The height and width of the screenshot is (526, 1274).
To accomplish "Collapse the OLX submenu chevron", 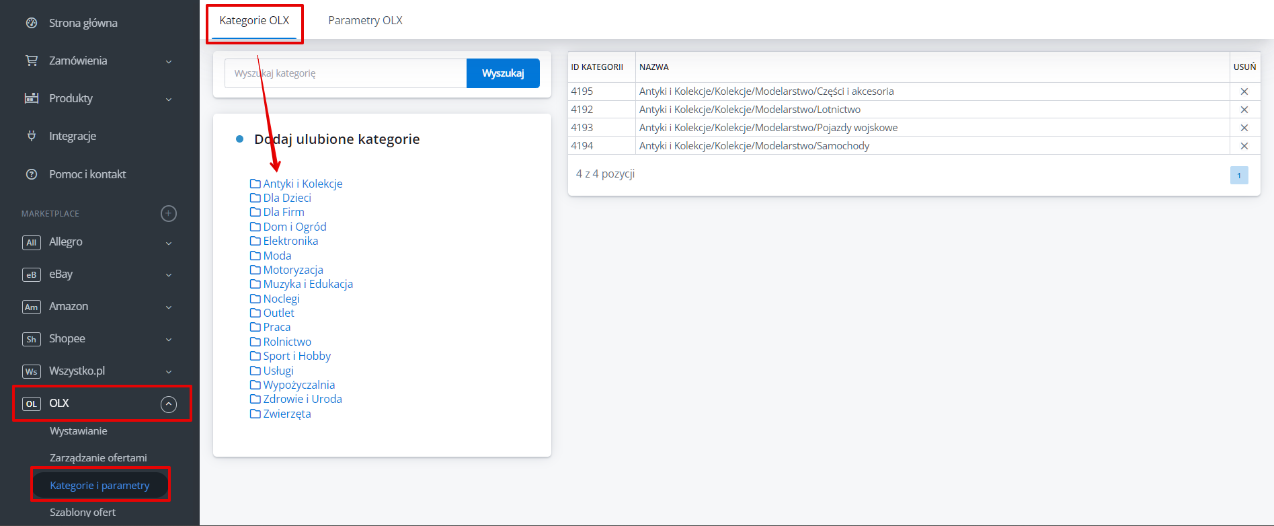I will 169,404.
